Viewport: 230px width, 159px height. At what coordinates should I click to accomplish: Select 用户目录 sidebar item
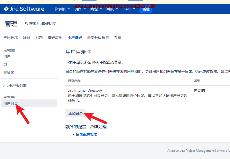(x=29, y=103)
